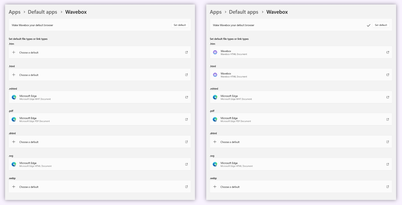Select 'Choose a default' for .htm, left window
402x205 pixels.
click(29, 53)
